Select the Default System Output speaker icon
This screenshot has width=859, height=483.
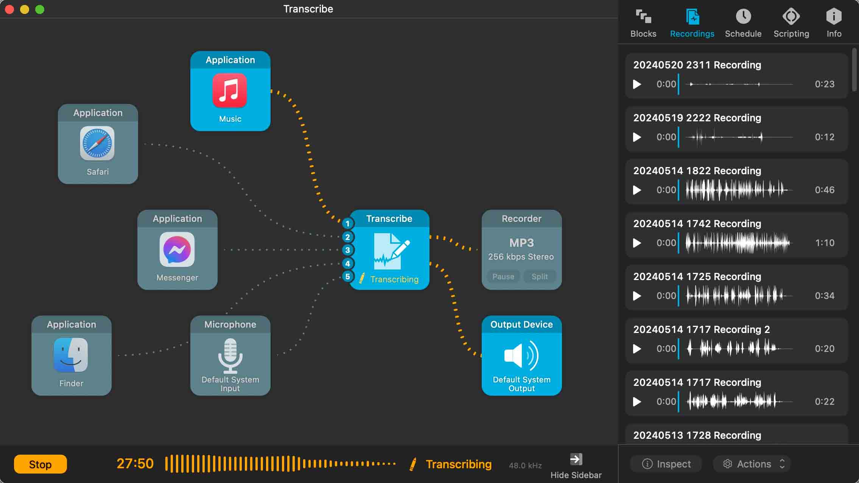tap(521, 355)
